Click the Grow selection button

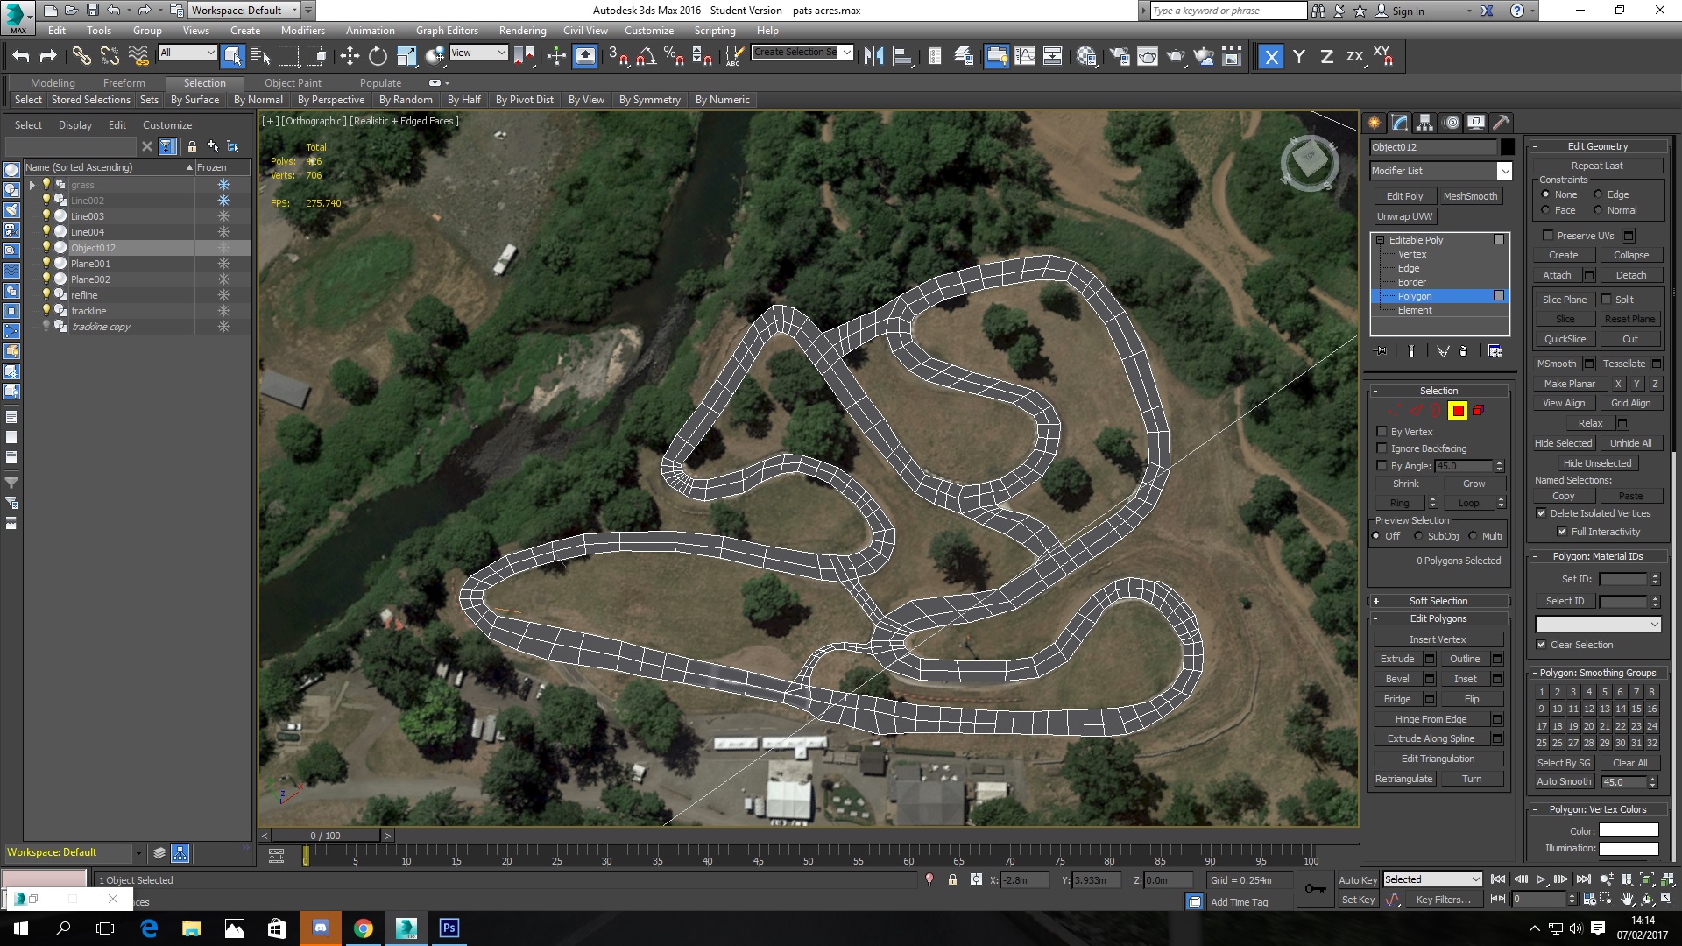click(x=1474, y=484)
